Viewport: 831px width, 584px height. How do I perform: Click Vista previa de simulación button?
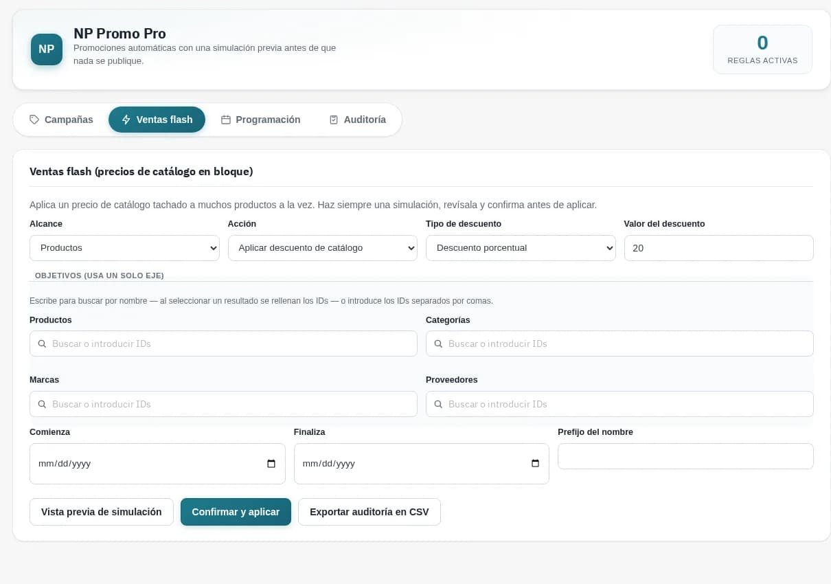(x=102, y=512)
